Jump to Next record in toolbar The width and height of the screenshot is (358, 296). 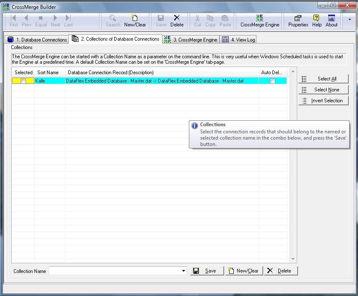[55, 21]
